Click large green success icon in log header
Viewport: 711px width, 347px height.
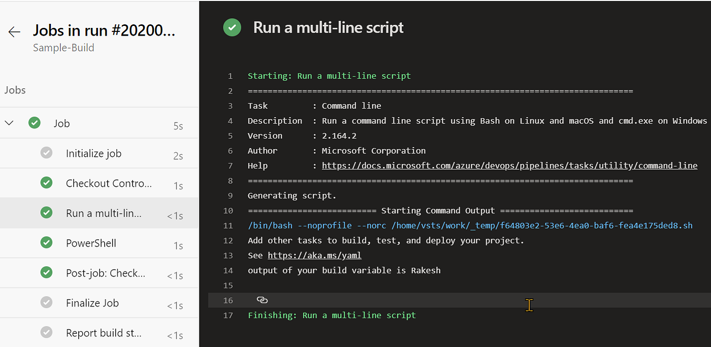(x=232, y=27)
